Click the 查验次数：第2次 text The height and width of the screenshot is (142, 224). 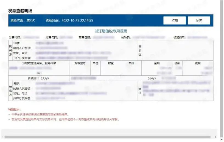[23, 20]
